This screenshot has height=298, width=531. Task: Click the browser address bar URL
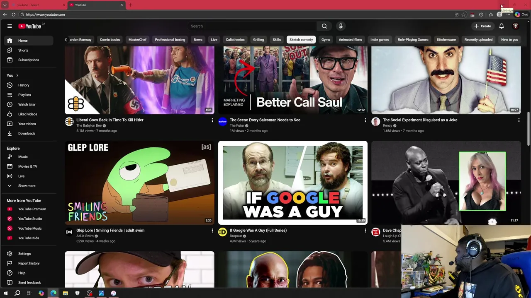click(x=45, y=14)
